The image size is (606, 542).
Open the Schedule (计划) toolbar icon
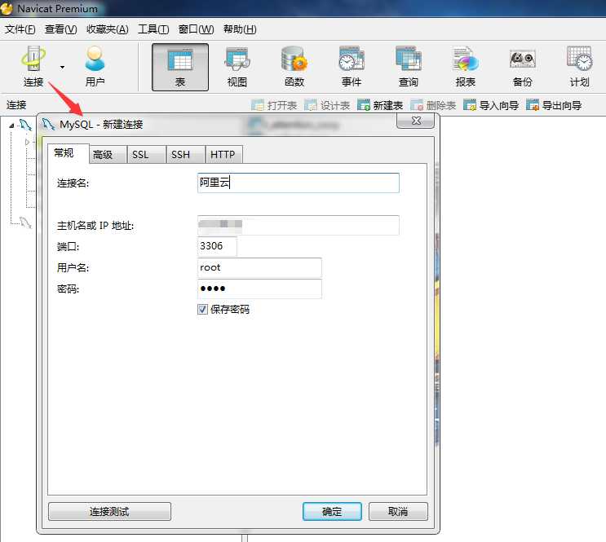point(579,67)
